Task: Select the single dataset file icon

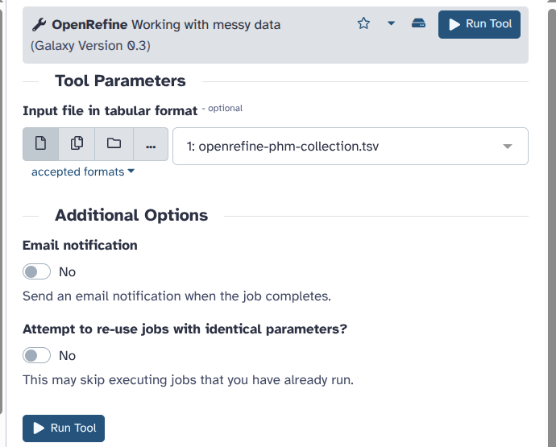Action: pyautogui.click(x=41, y=144)
